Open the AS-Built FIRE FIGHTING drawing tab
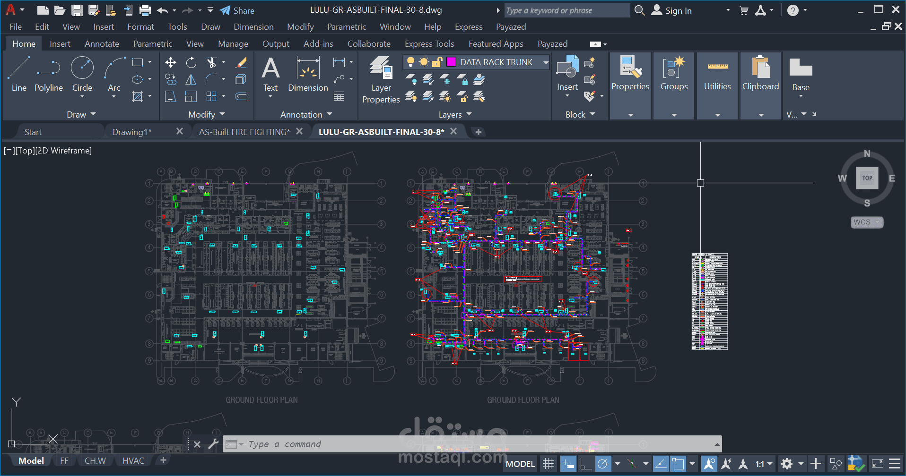Screen dimensions: 906x476 point(244,132)
